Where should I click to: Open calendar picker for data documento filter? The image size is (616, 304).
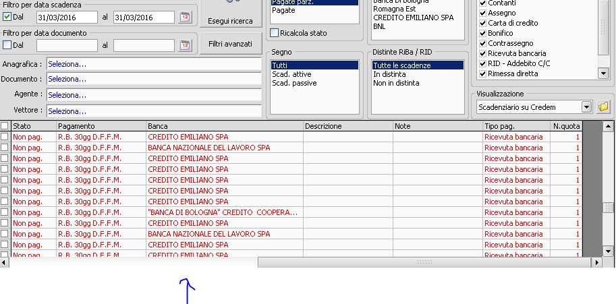pos(185,46)
